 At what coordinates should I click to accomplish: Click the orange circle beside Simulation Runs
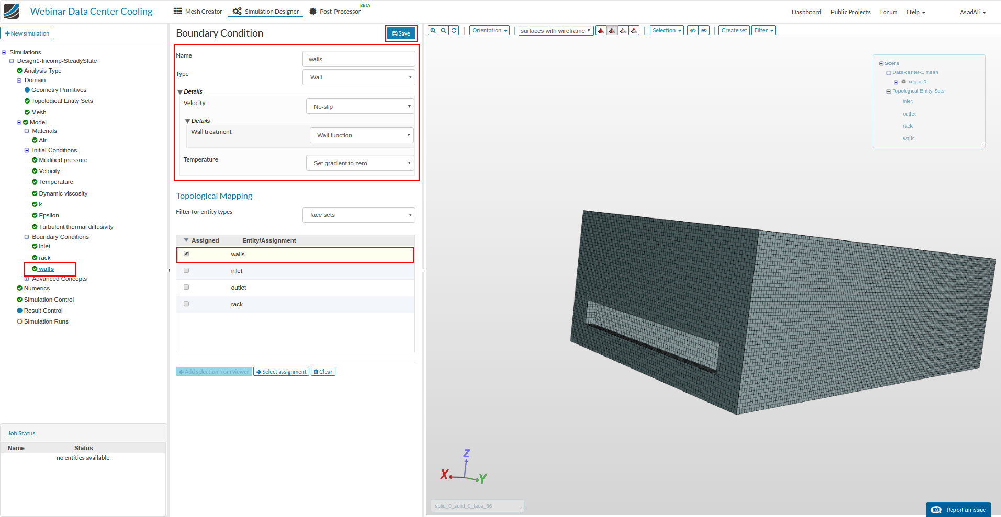19,321
